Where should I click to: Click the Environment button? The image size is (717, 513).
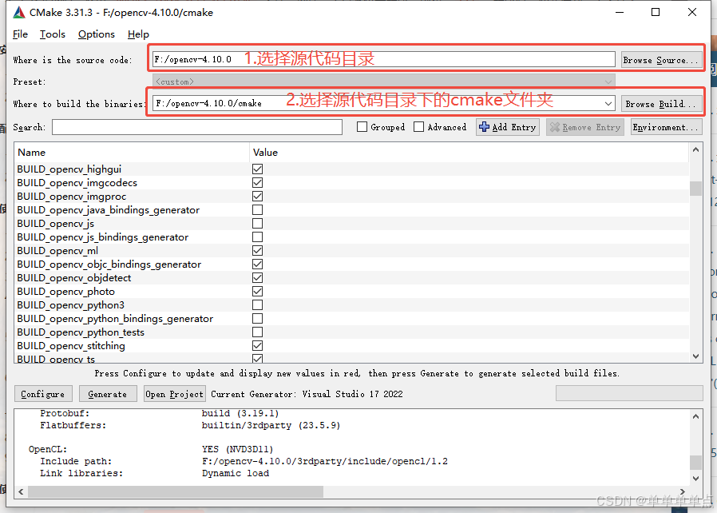[x=666, y=127]
